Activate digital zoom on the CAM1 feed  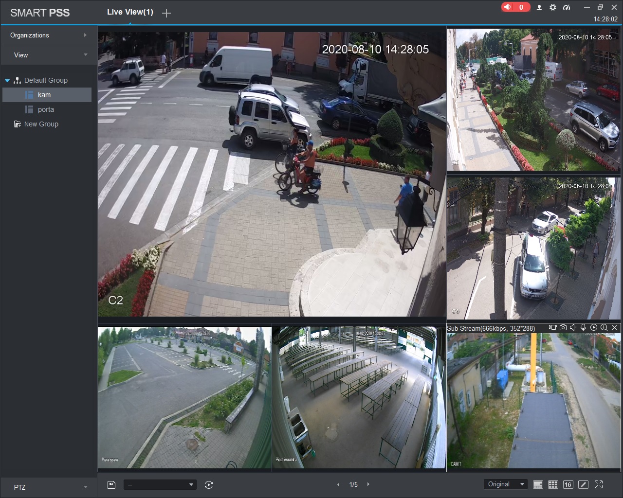click(x=604, y=328)
